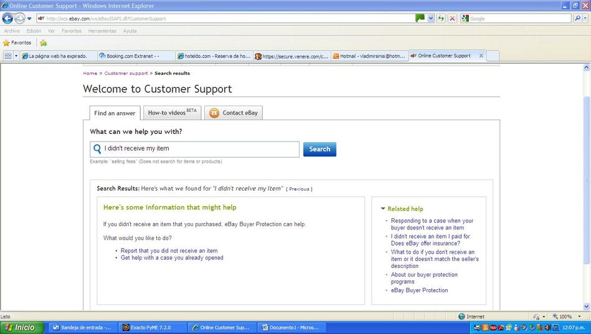This screenshot has width=591, height=334.
Task: Click the green flag icon in address bar
Action: (x=420, y=18)
